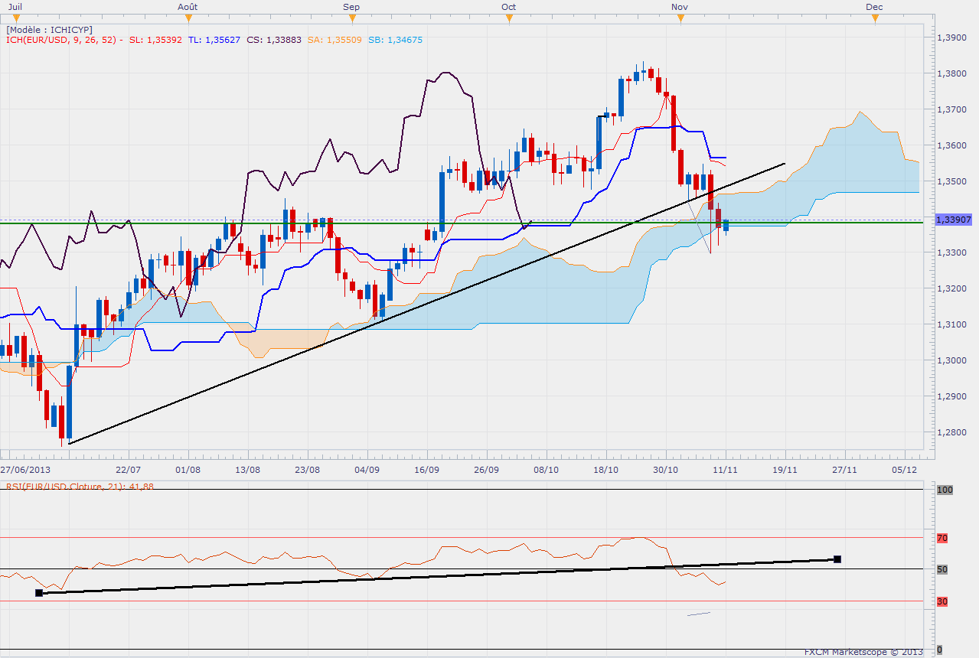The image size is (979, 658).
Task: Select the orange Août month marker triangle
Action: 189,18
